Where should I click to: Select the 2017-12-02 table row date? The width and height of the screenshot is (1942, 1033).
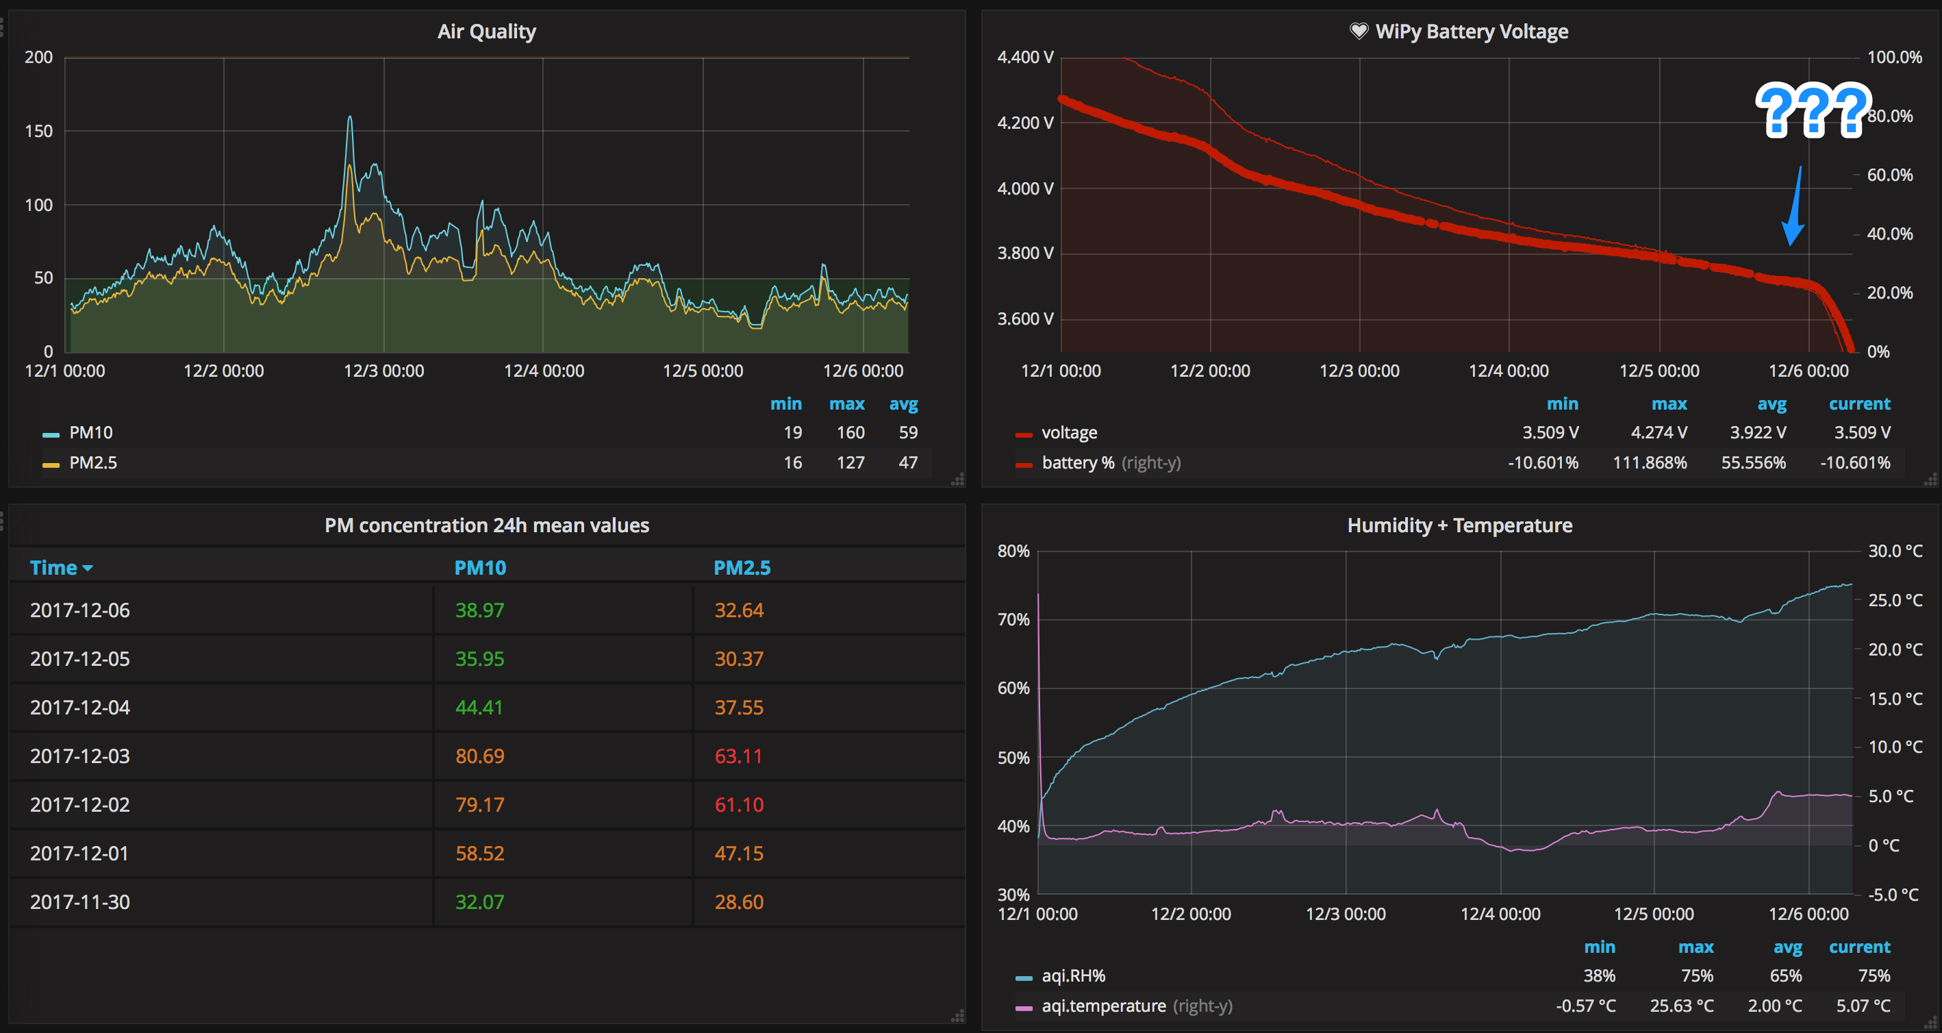(x=80, y=804)
